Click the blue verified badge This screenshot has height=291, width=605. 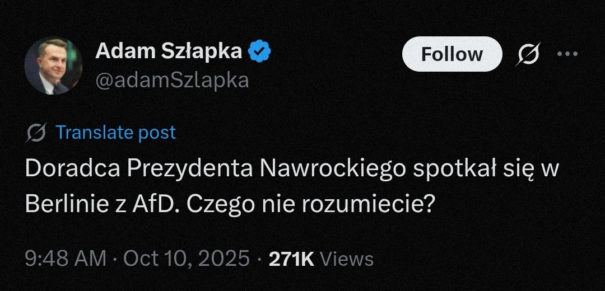point(260,51)
